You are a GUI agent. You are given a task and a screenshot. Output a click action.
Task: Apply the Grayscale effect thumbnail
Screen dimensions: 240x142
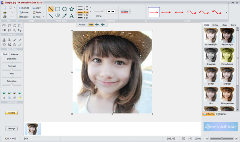(x=211, y=55)
